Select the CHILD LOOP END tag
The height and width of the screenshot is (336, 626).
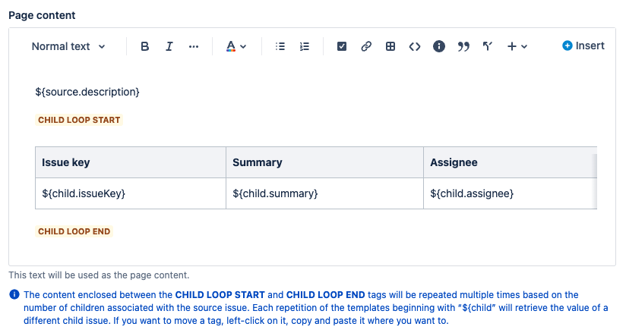tap(74, 231)
